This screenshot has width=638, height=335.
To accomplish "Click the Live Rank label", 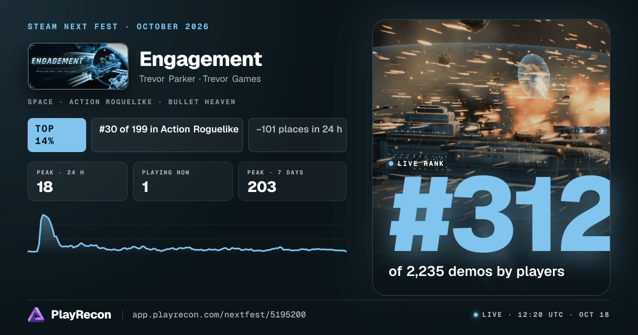I will pyautogui.click(x=421, y=164).
